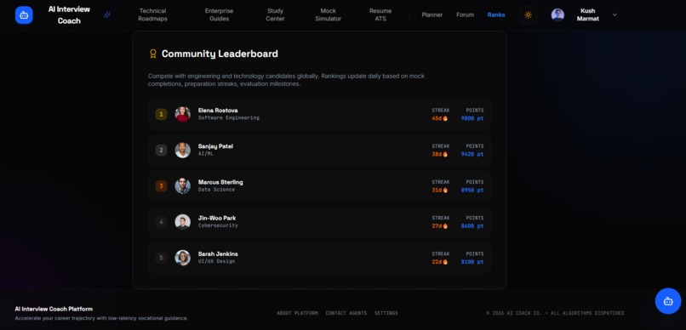Click the About Platform footer link
Viewport: 686px width, 330px height.
(x=298, y=313)
